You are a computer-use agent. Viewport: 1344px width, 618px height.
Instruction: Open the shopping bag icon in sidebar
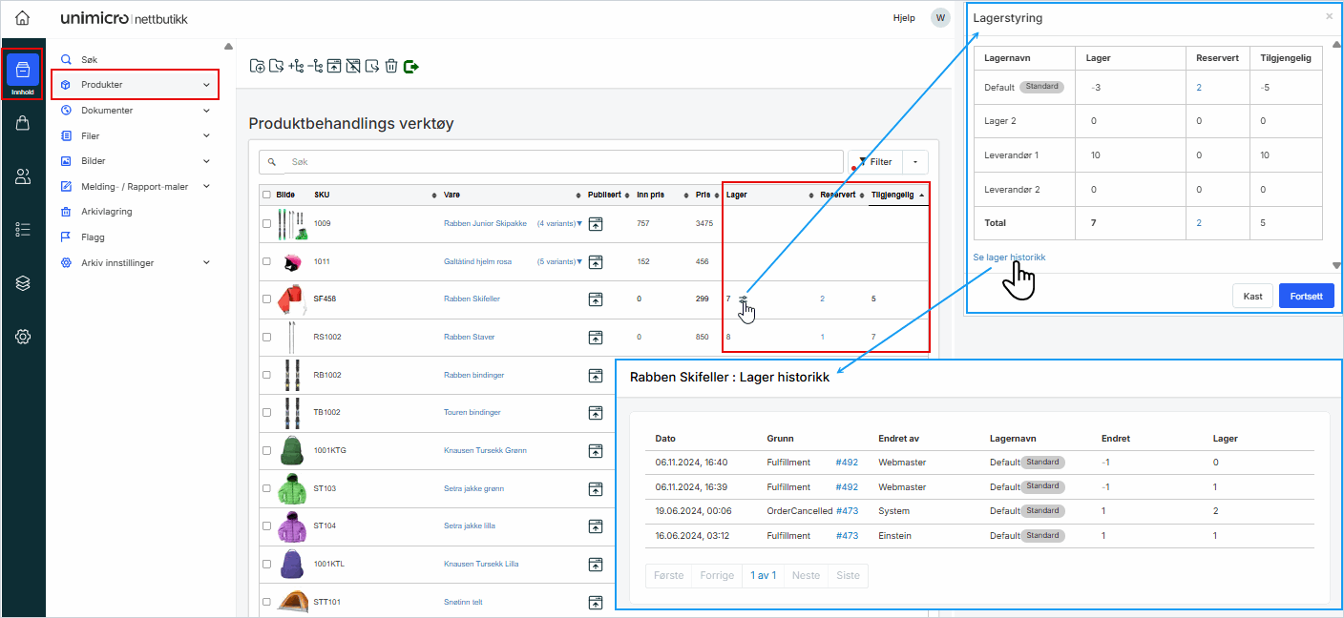coord(23,123)
